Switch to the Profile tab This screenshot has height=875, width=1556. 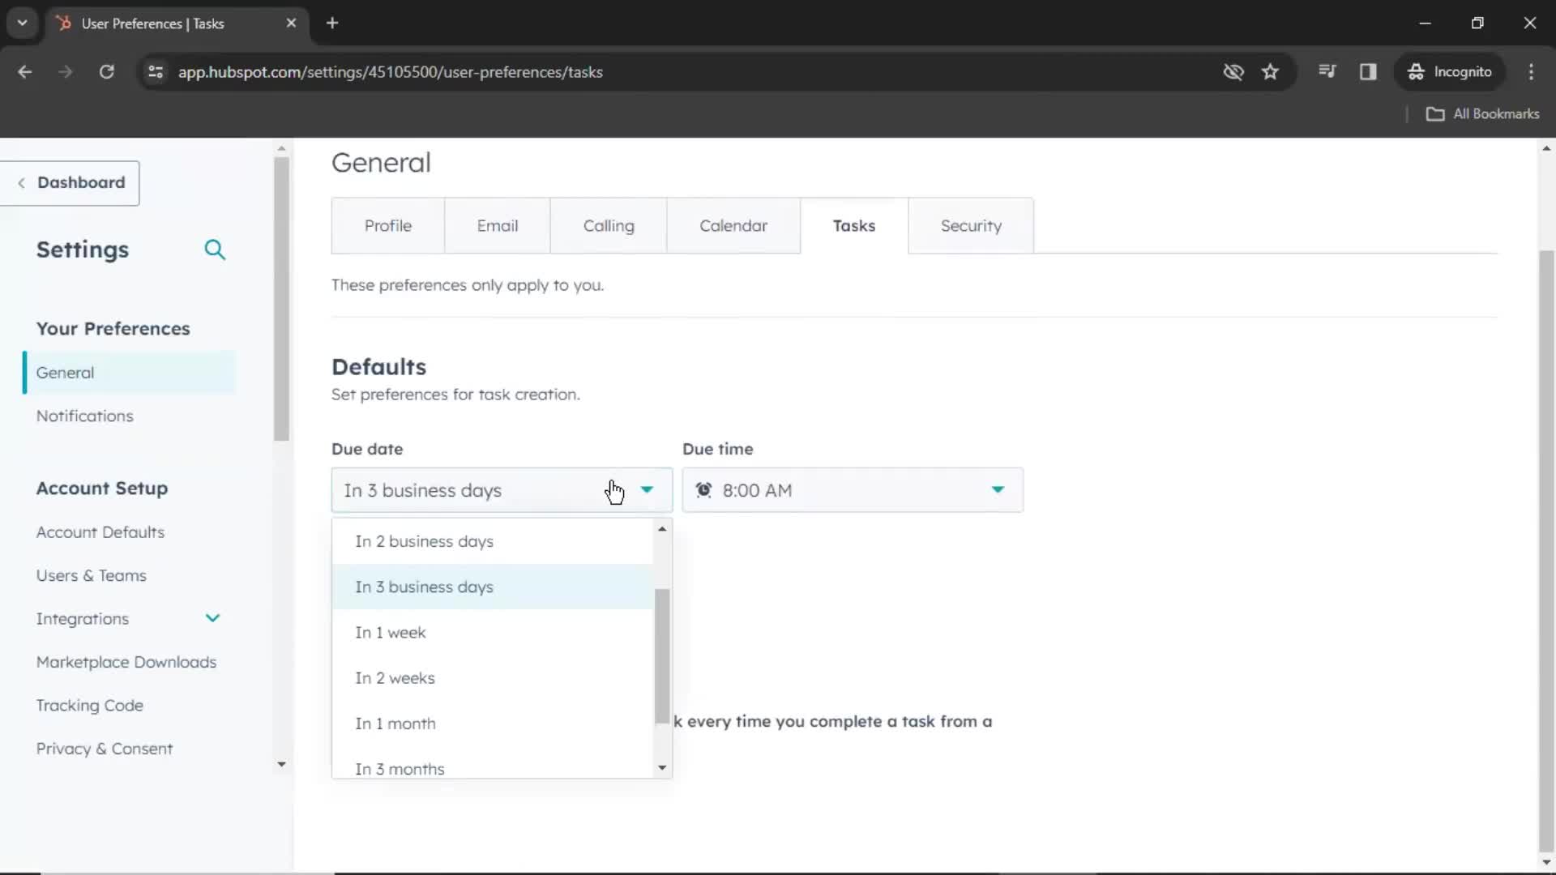tap(388, 225)
